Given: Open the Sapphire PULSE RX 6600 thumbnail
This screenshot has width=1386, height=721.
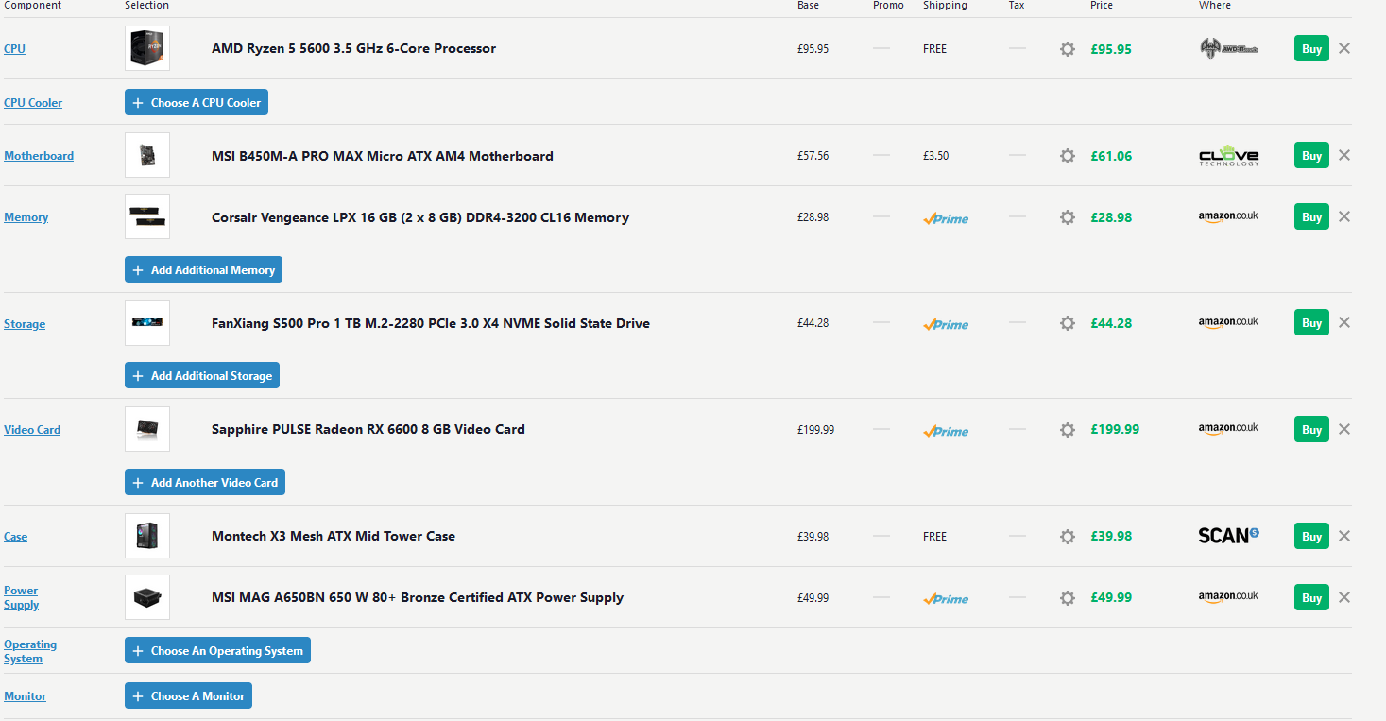Looking at the screenshot, I should click(147, 429).
